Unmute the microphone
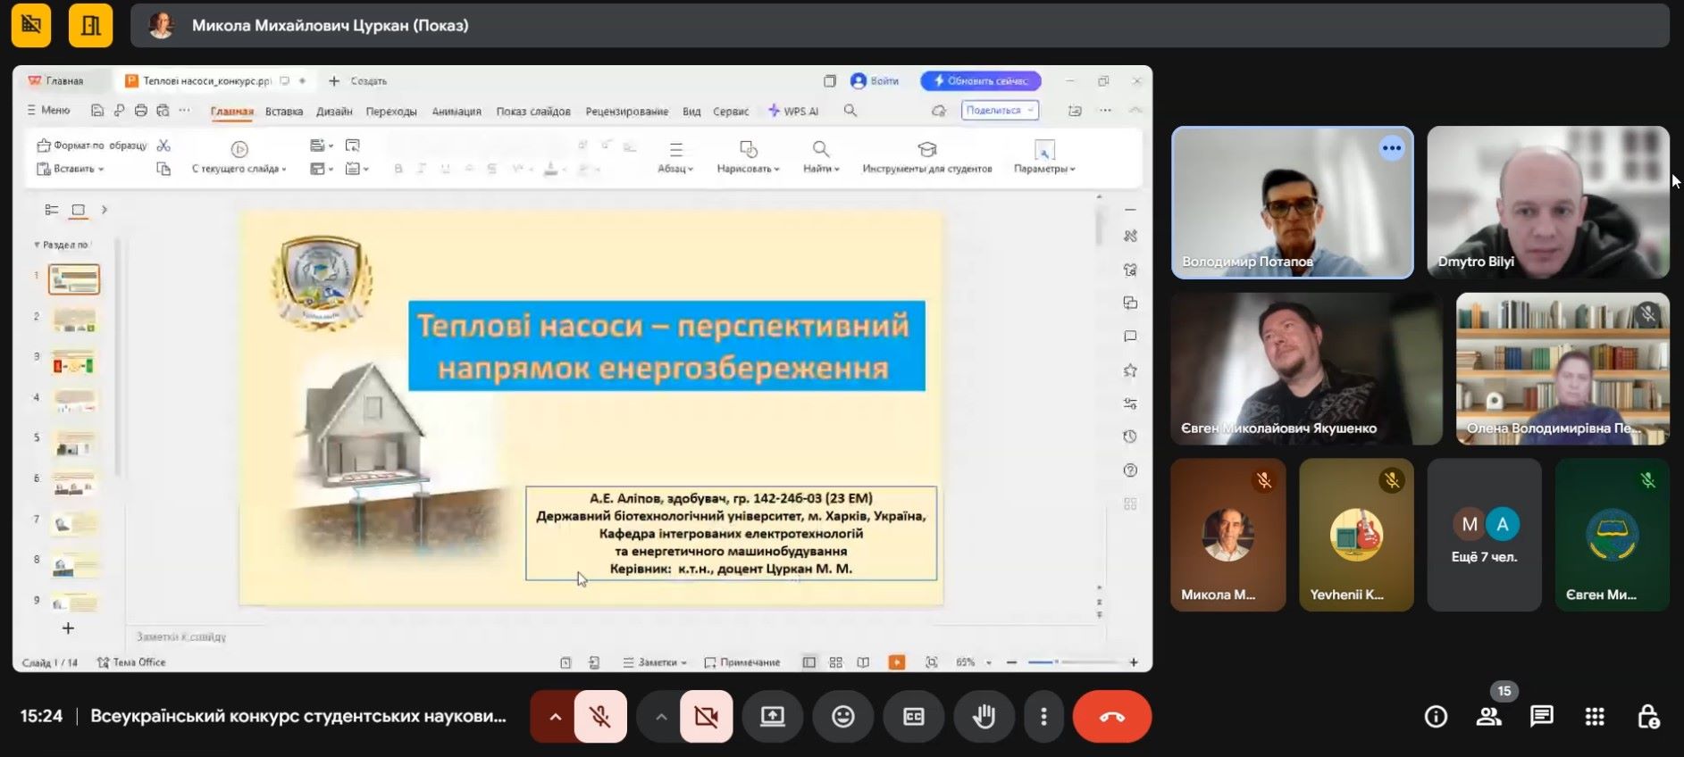Viewport: 1684px width, 757px height. (600, 717)
